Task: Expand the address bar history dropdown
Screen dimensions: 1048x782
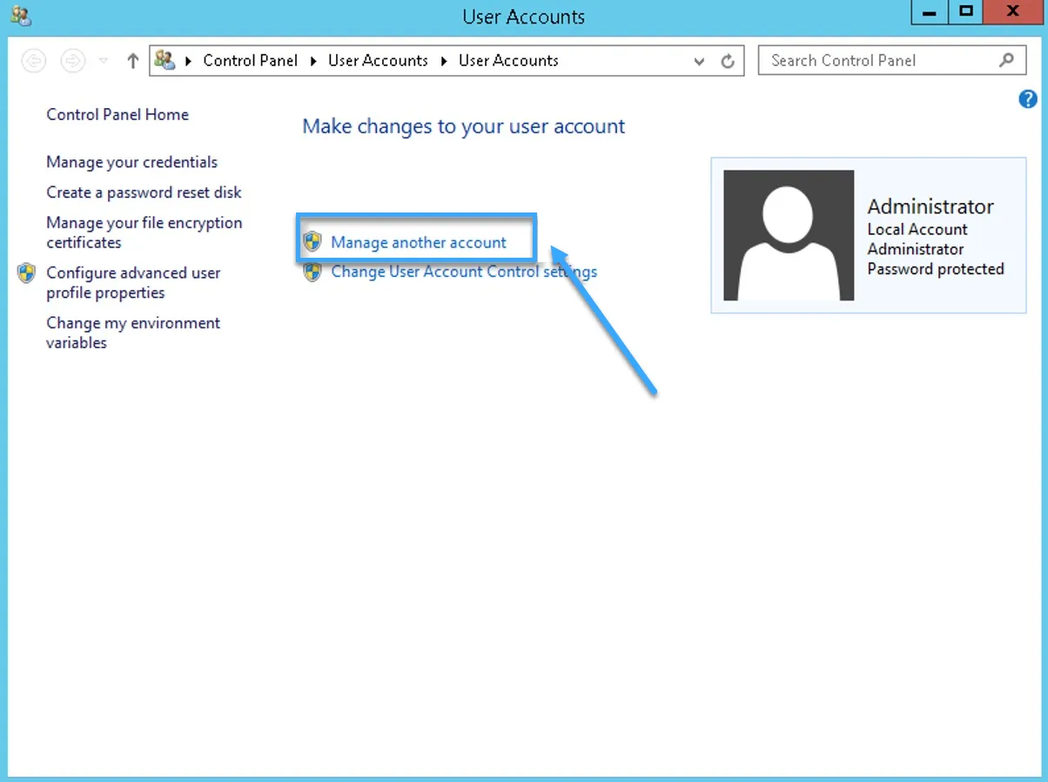Action: point(699,61)
